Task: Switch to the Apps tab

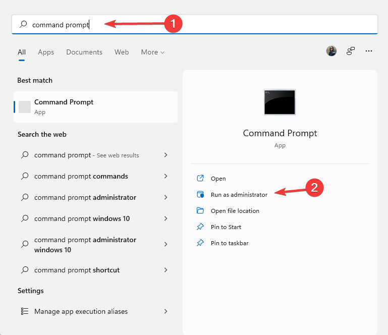Action: (46, 52)
